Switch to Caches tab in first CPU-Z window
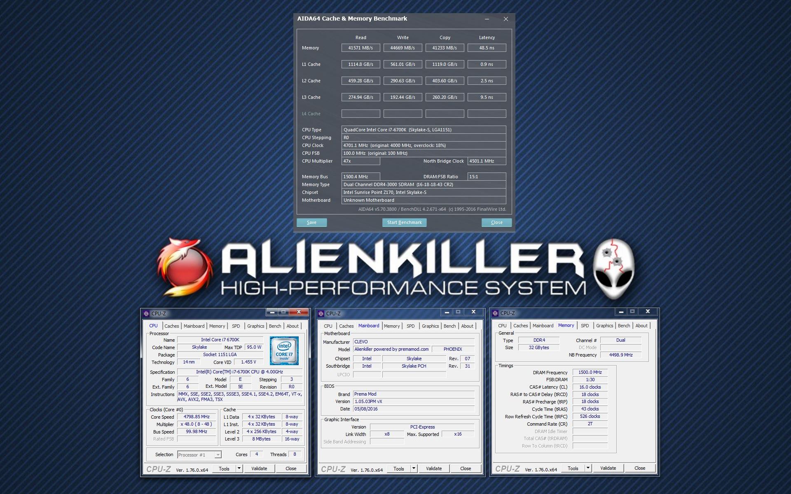This screenshot has height=494, width=791. 172,326
